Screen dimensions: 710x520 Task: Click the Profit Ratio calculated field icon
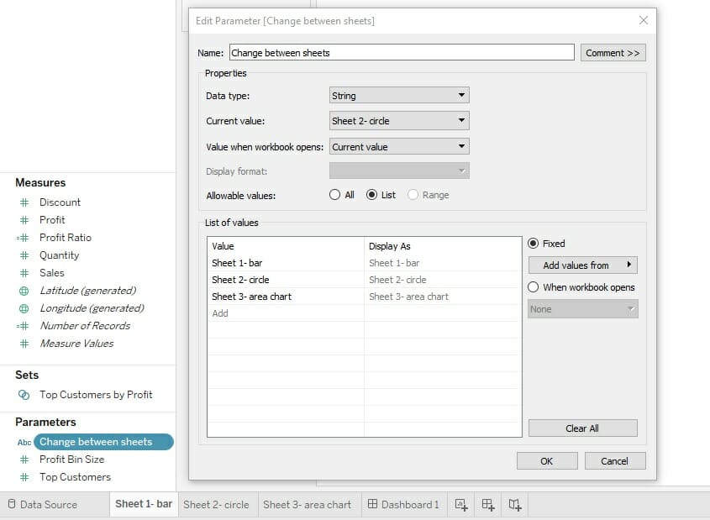click(24, 238)
